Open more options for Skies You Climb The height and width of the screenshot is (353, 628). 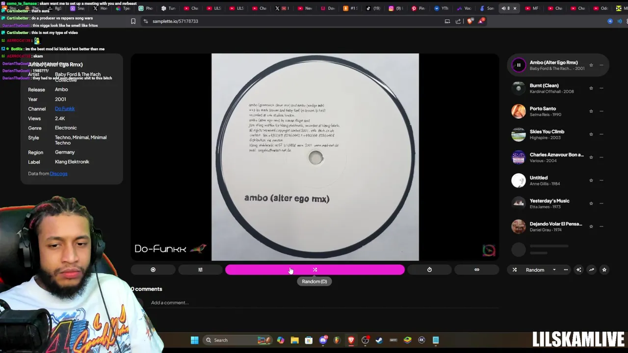click(601, 134)
